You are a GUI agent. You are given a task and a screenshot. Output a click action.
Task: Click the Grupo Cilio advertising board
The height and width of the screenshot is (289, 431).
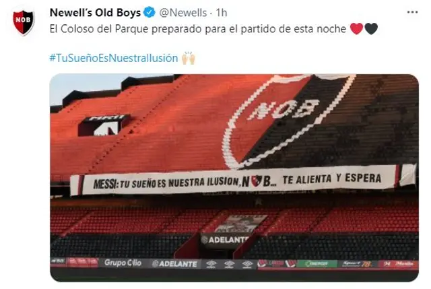pyautogui.click(x=123, y=263)
